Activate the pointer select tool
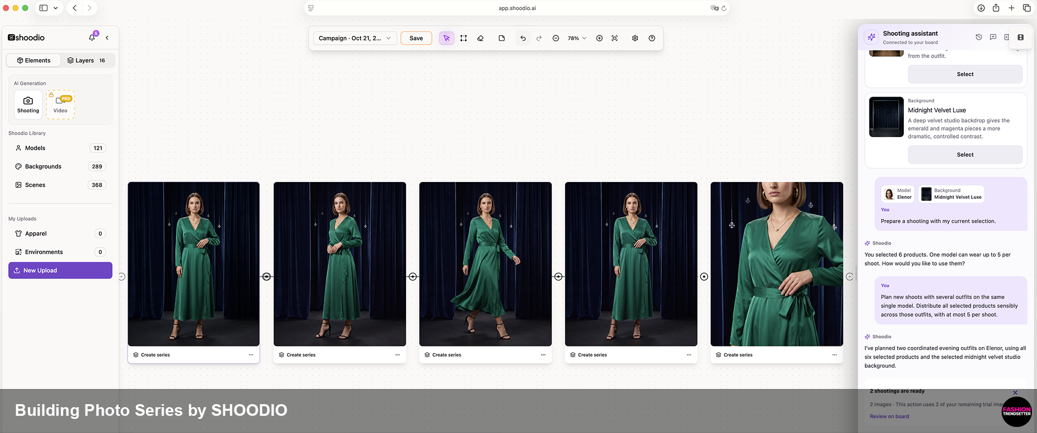Viewport: 1037px width, 433px height. click(447, 38)
